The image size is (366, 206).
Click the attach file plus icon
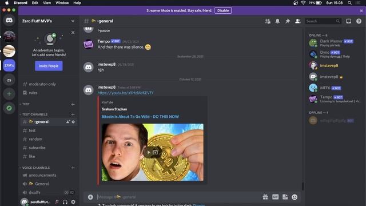coord(90,197)
